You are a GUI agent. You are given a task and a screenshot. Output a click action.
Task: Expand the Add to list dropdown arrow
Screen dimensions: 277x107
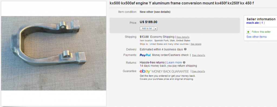pos(156,29)
